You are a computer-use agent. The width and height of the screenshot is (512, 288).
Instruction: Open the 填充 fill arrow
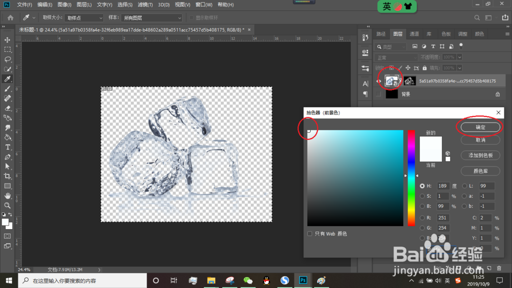(x=459, y=68)
